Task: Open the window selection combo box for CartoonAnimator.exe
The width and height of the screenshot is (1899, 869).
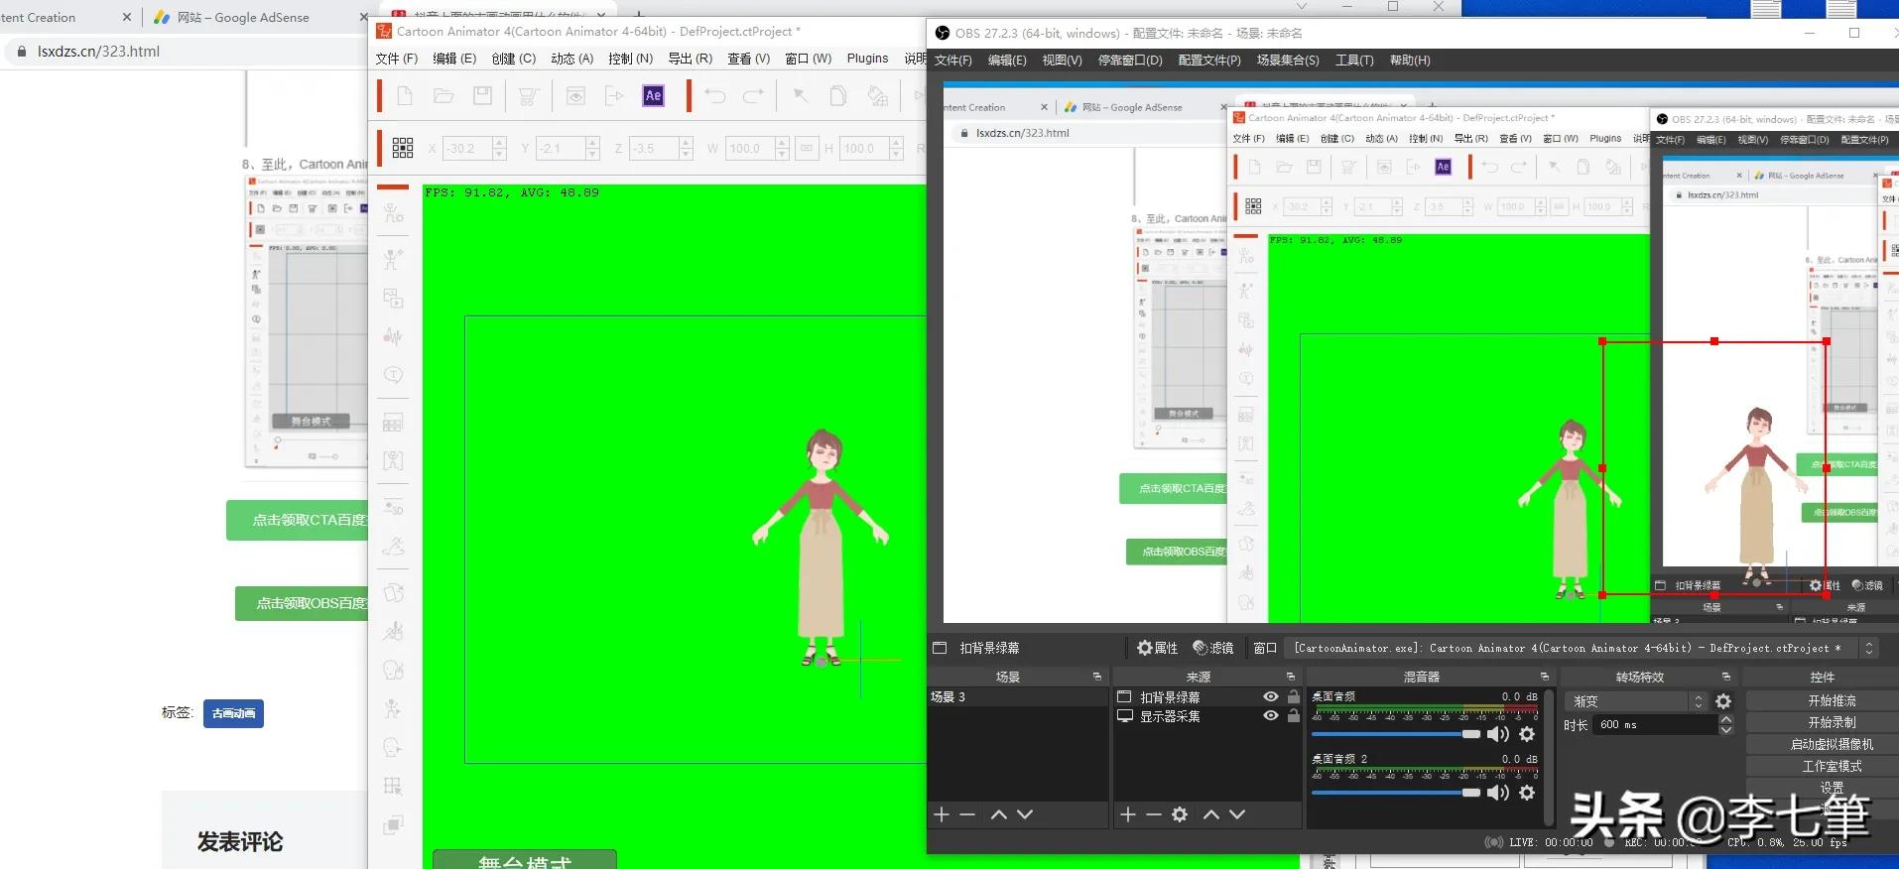Action: 1582,648
